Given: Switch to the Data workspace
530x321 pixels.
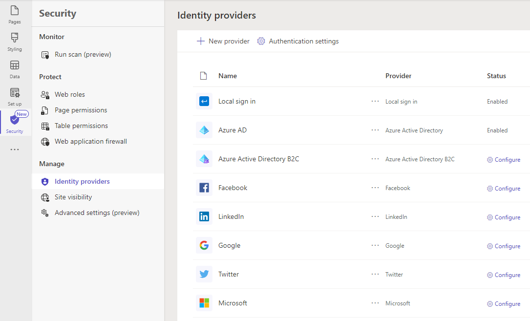Looking at the screenshot, I should (14, 68).
